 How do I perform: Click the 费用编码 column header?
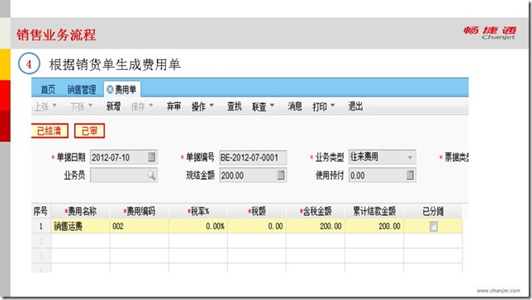tap(139, 211)
